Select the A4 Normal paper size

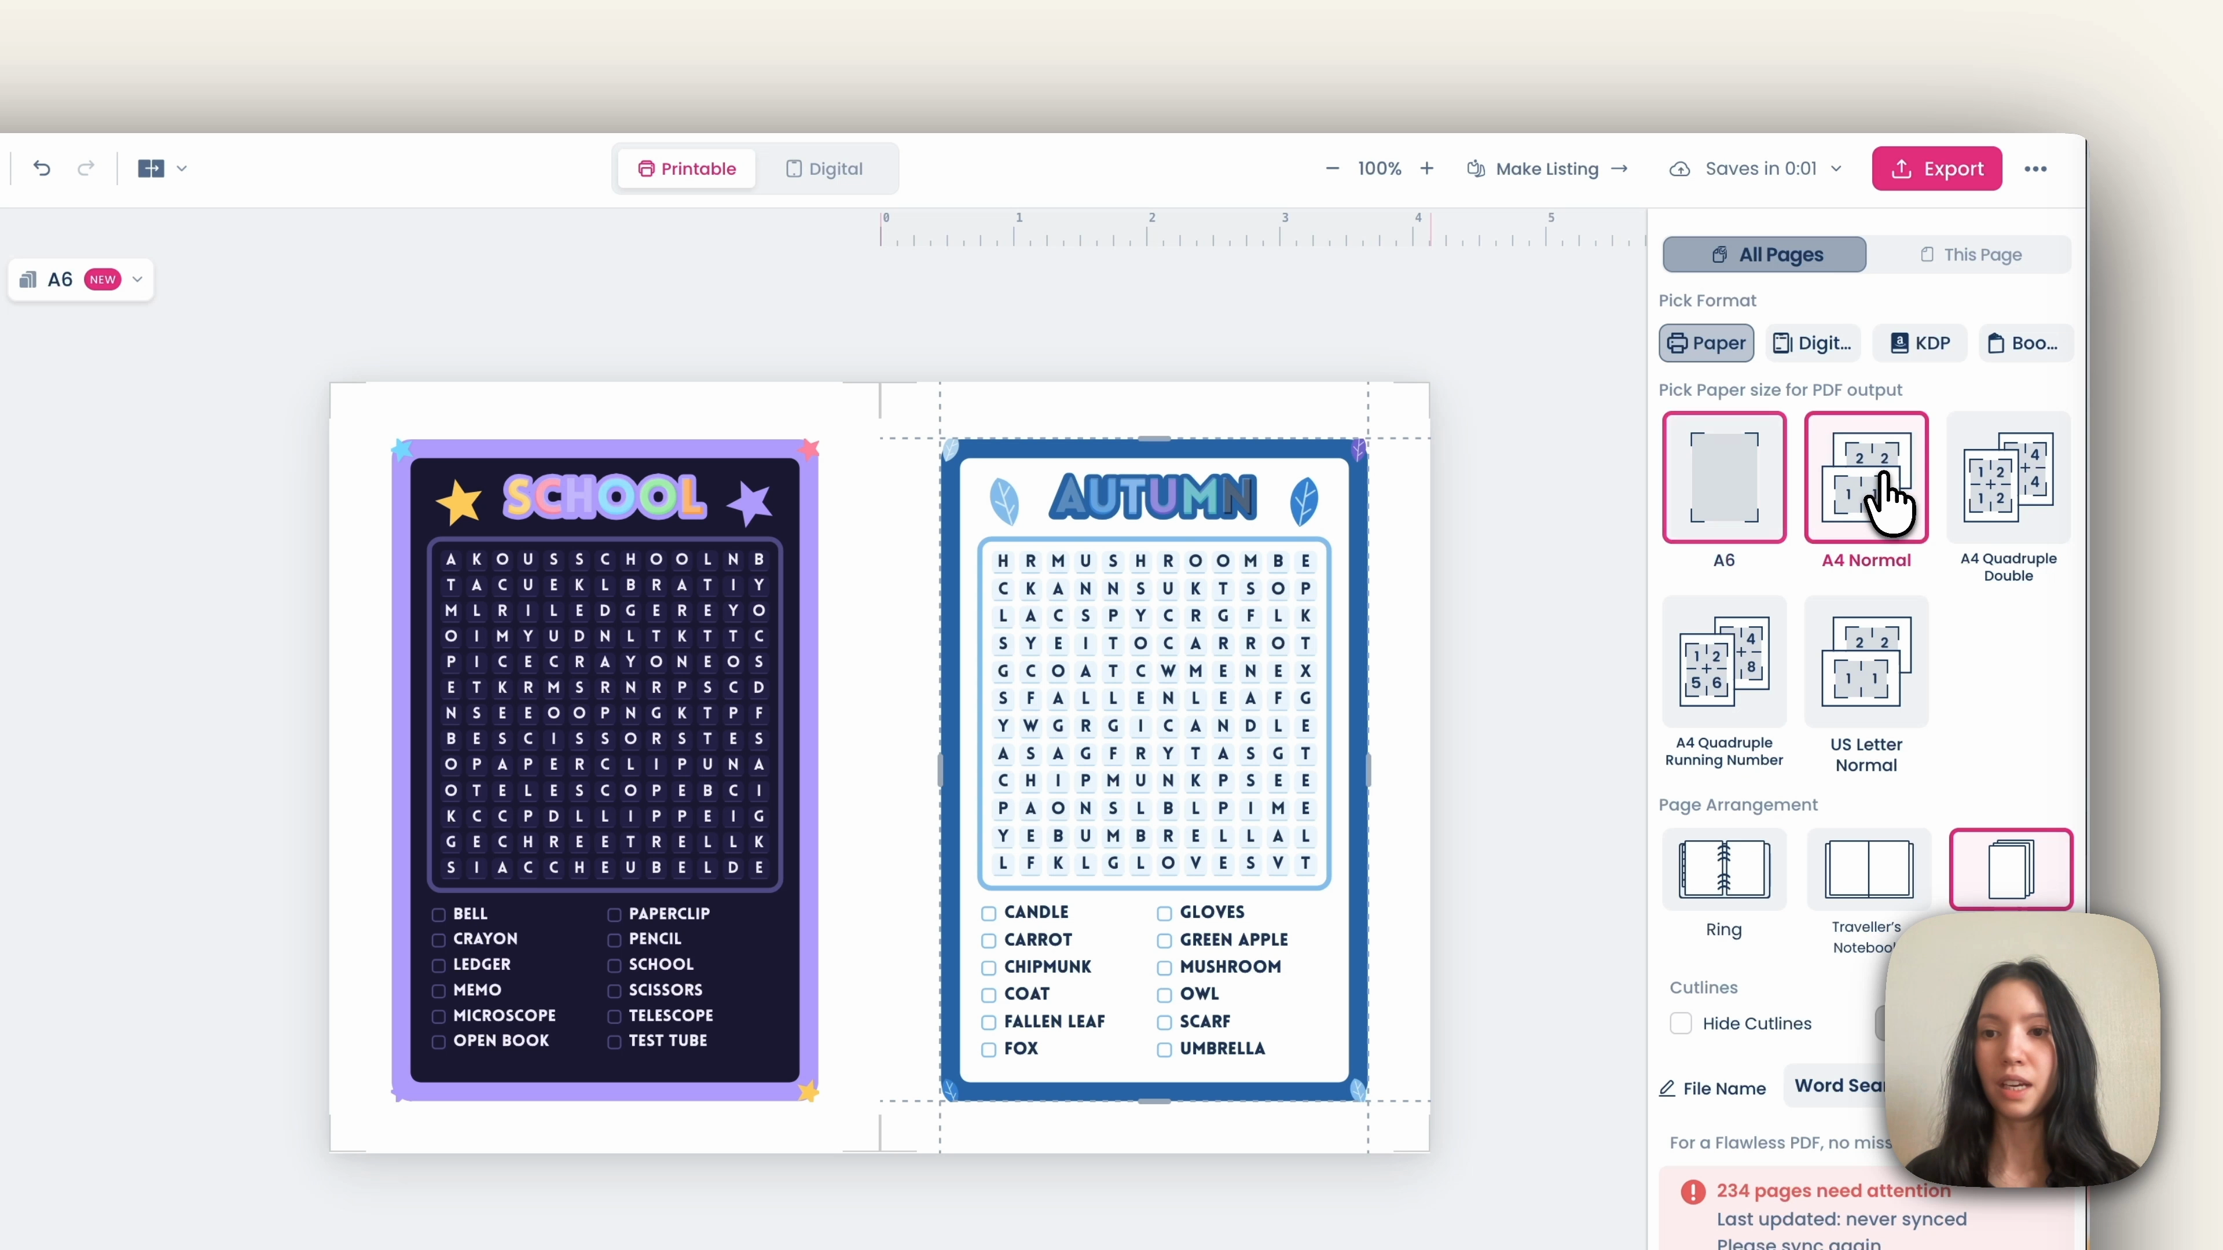pyautogui.click(x=1866, y=477)
